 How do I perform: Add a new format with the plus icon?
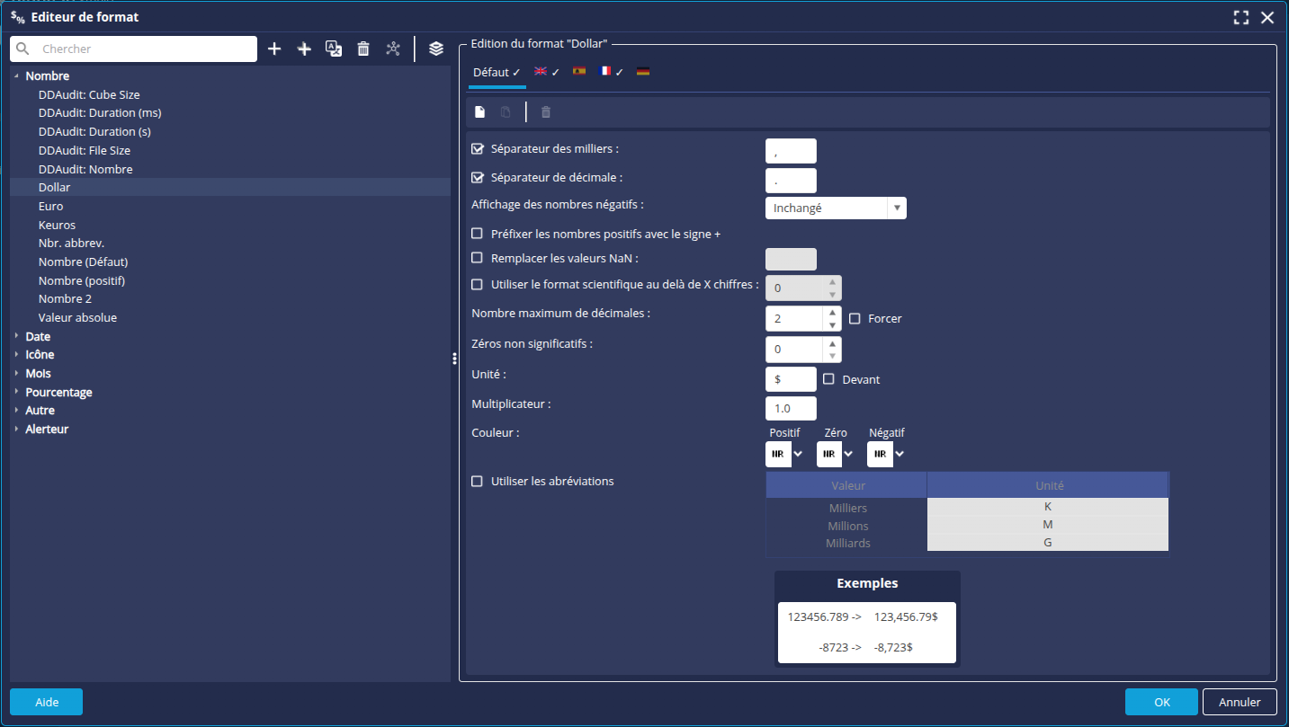pyautogui.click(x=274, y=49)
